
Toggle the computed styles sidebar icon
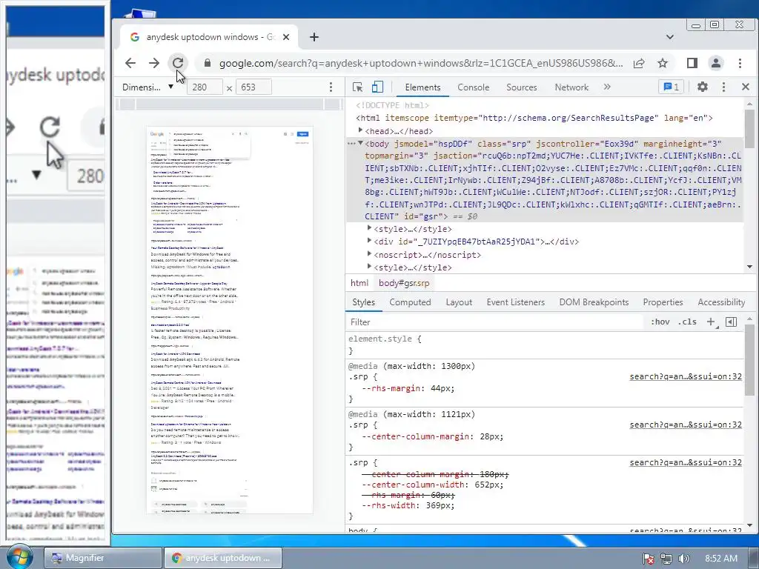pyautogui.click(x=732, y=322)
